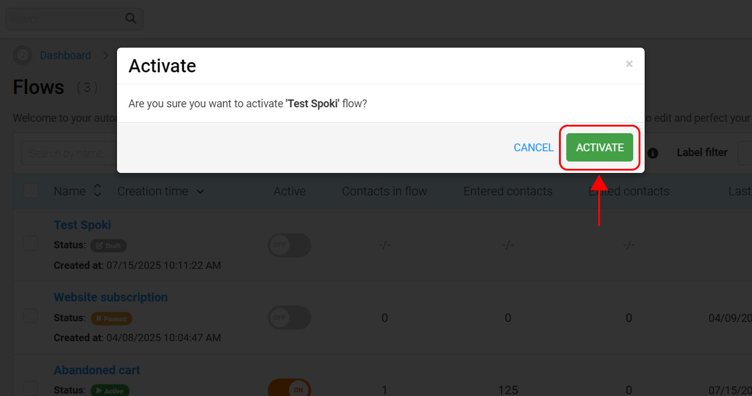
Task: Confirm with the green ACTIVATE button
Action: point(599,148)
